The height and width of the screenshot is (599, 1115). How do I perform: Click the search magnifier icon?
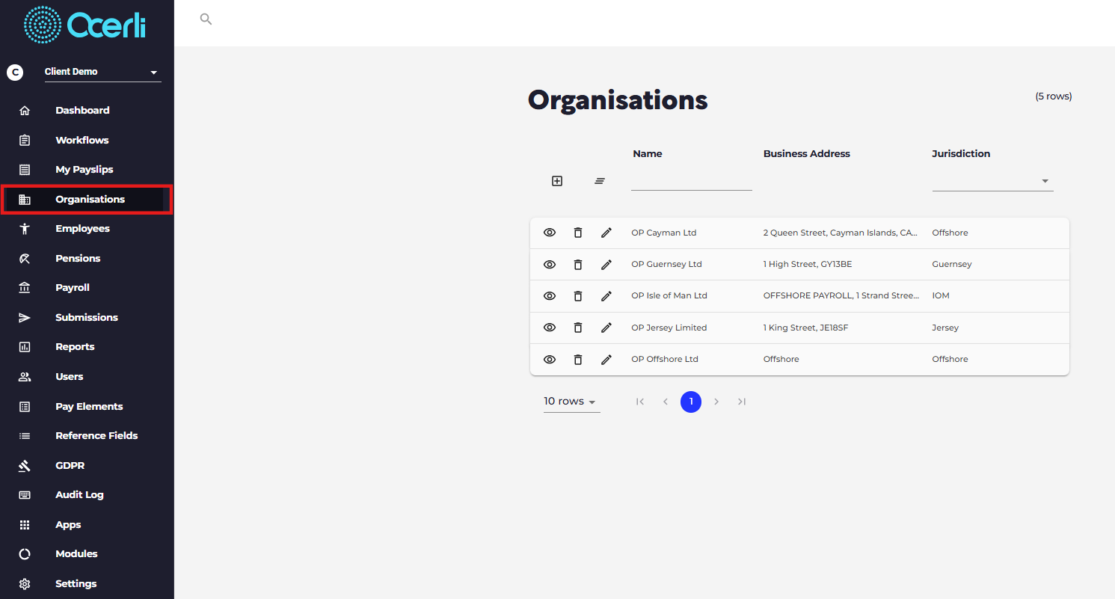click(206, 19)
